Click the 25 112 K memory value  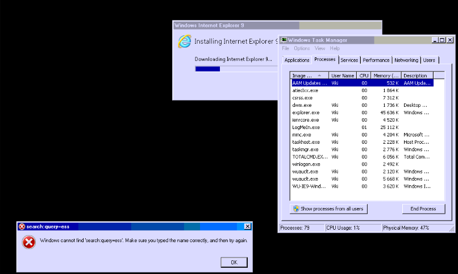pyautogui.click(x=390, y=127)
